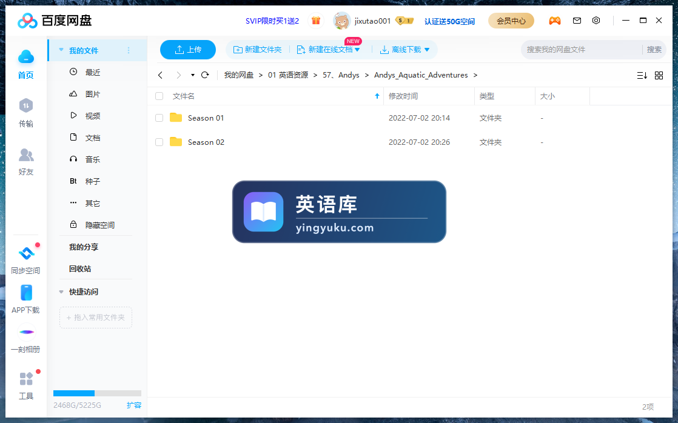Check the Season 02 row checkbox
This screenshot has width=678, height=423.
tap(159, 142)
